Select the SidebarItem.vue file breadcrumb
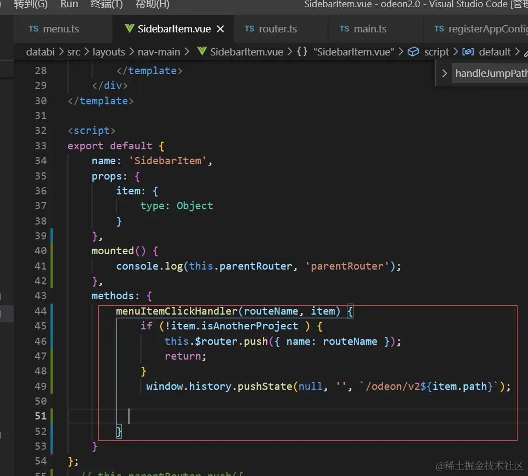This screenshot has width=528, height=476. [x=246, y=52]
